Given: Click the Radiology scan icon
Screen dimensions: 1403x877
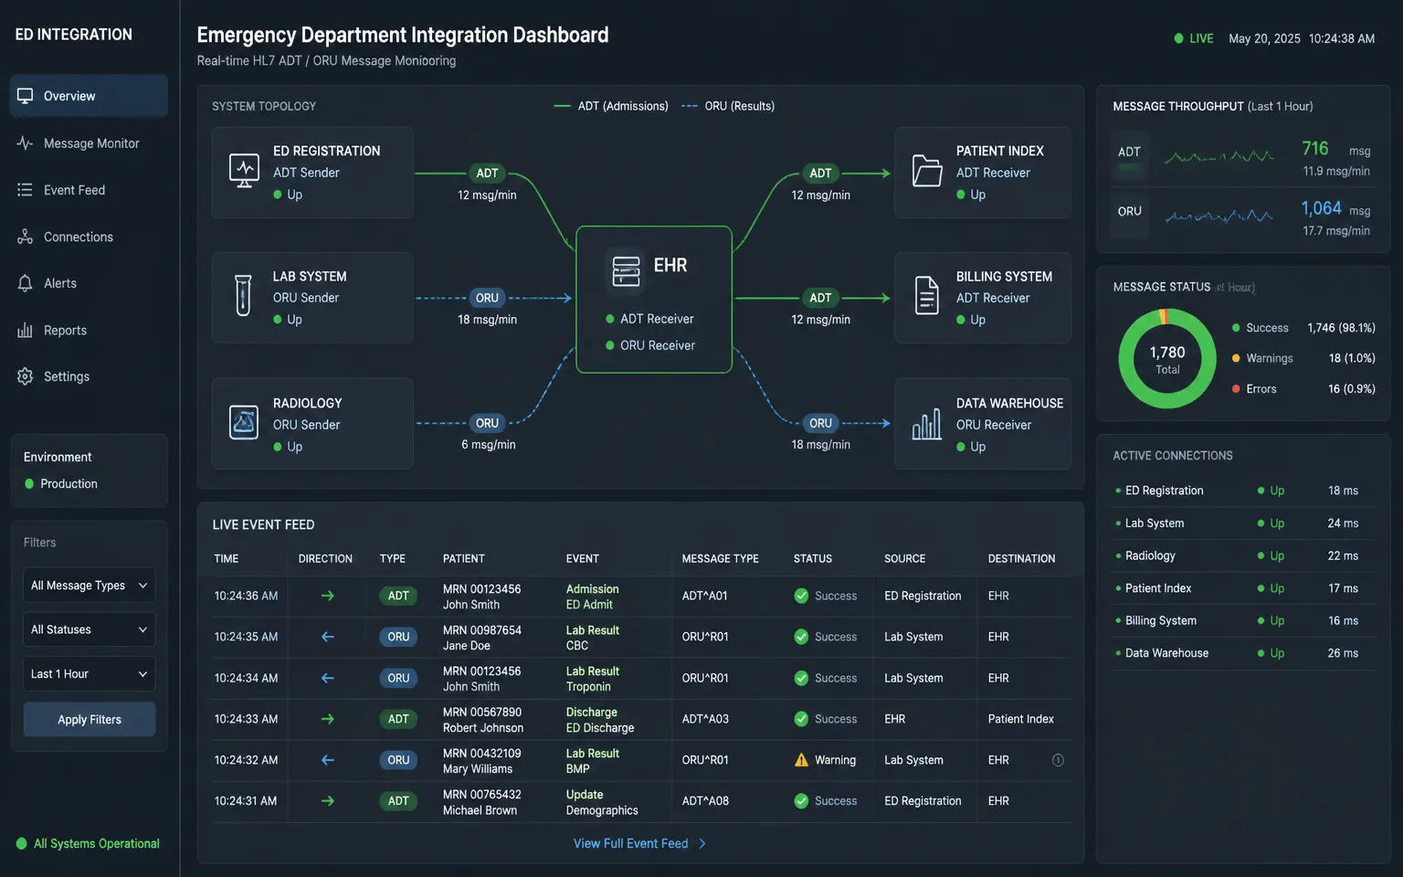Looking at the screenshot, I should [x=244, y=422].
